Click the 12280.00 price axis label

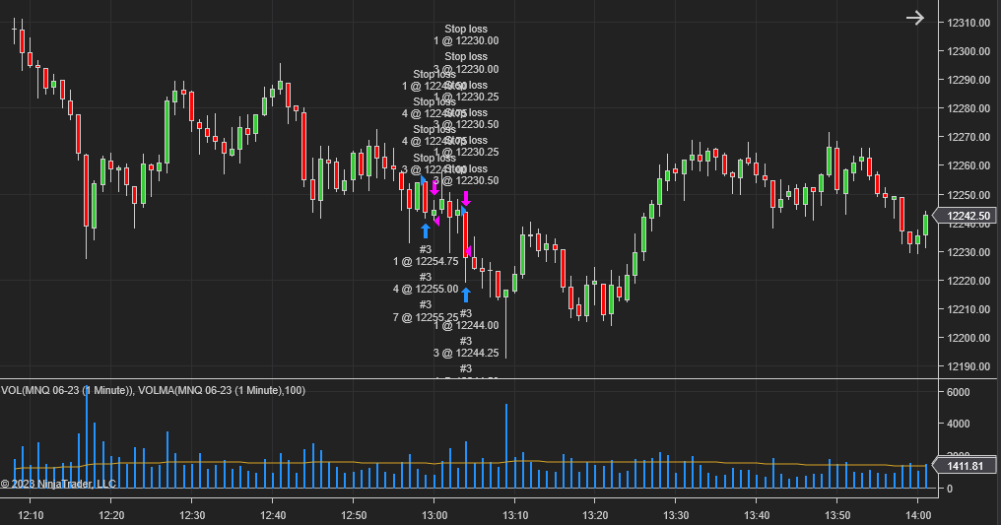[968, 108]
